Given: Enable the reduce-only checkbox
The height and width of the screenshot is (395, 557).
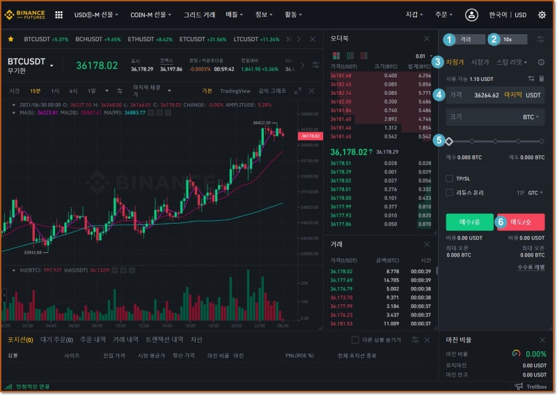Looking at the screenshot, I should (x=449, y=192).
